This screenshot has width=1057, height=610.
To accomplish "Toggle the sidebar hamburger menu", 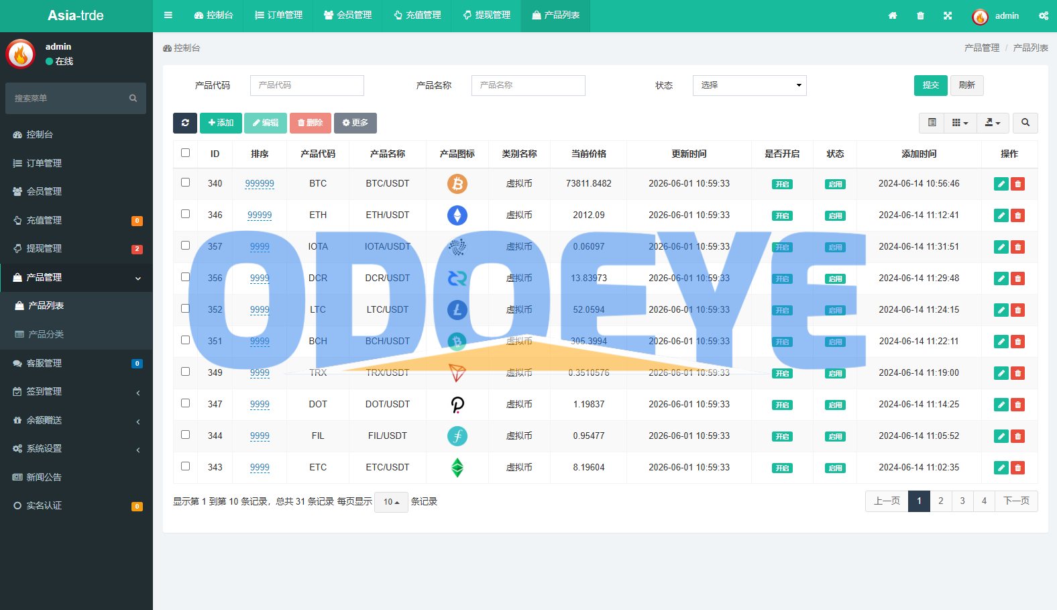I will [x=168, y=15].
